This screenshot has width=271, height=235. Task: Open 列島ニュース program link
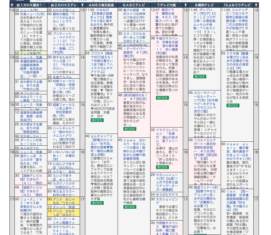32,14
